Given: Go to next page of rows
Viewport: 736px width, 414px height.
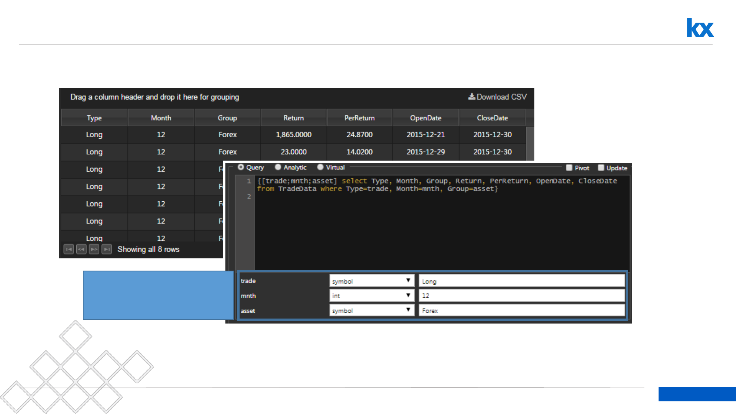Looking at the screenshot, I should coord(94,249).
